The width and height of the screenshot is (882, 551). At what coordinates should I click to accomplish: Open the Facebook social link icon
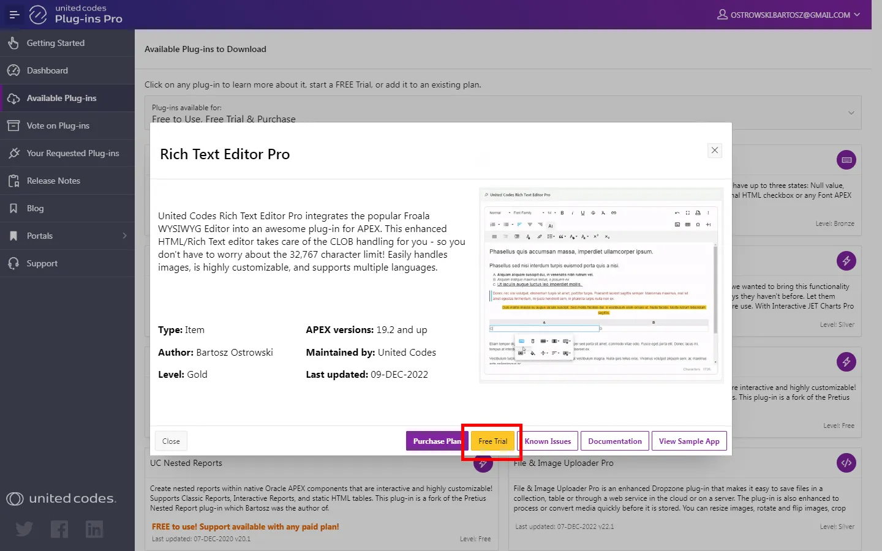pyautogui.click(x=59, y=529)
